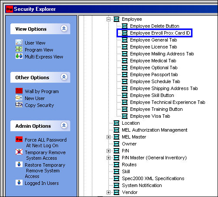Viewport: 218px width, 197px height.
Task: Collapse the Employee tree node
Action: click(108, 19)
